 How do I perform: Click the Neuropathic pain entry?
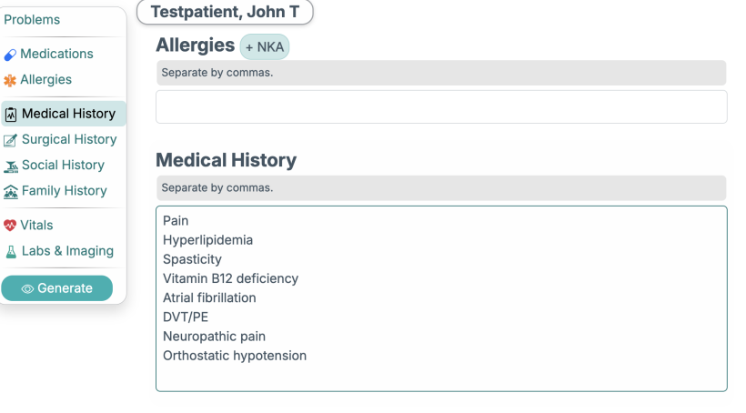point(215,337)
